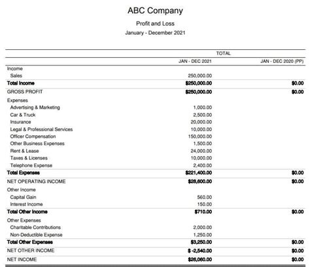Viewport: 310px width, 267px height.
Task: Click the Advertising & Marketing amount 1,000.00
Action: 203,108
